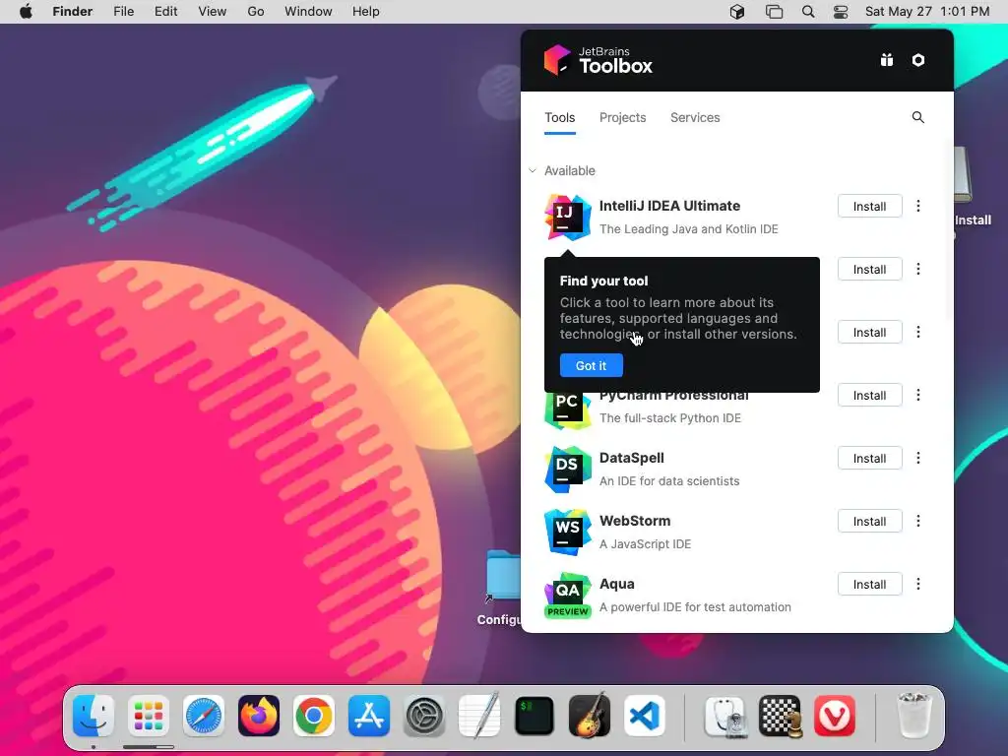Click the WebStorm tool name
This screenshot has height=756, width=1008.
coord(635,521)
